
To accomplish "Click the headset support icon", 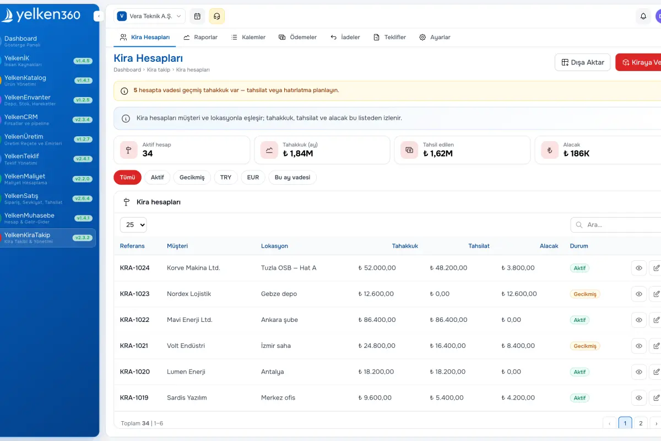I will coord(217,16).
